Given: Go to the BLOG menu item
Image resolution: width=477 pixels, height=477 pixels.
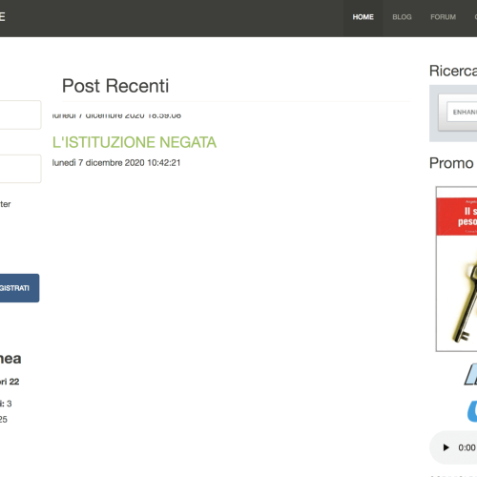Looking at the screenshot, I should tap(402, 17).
